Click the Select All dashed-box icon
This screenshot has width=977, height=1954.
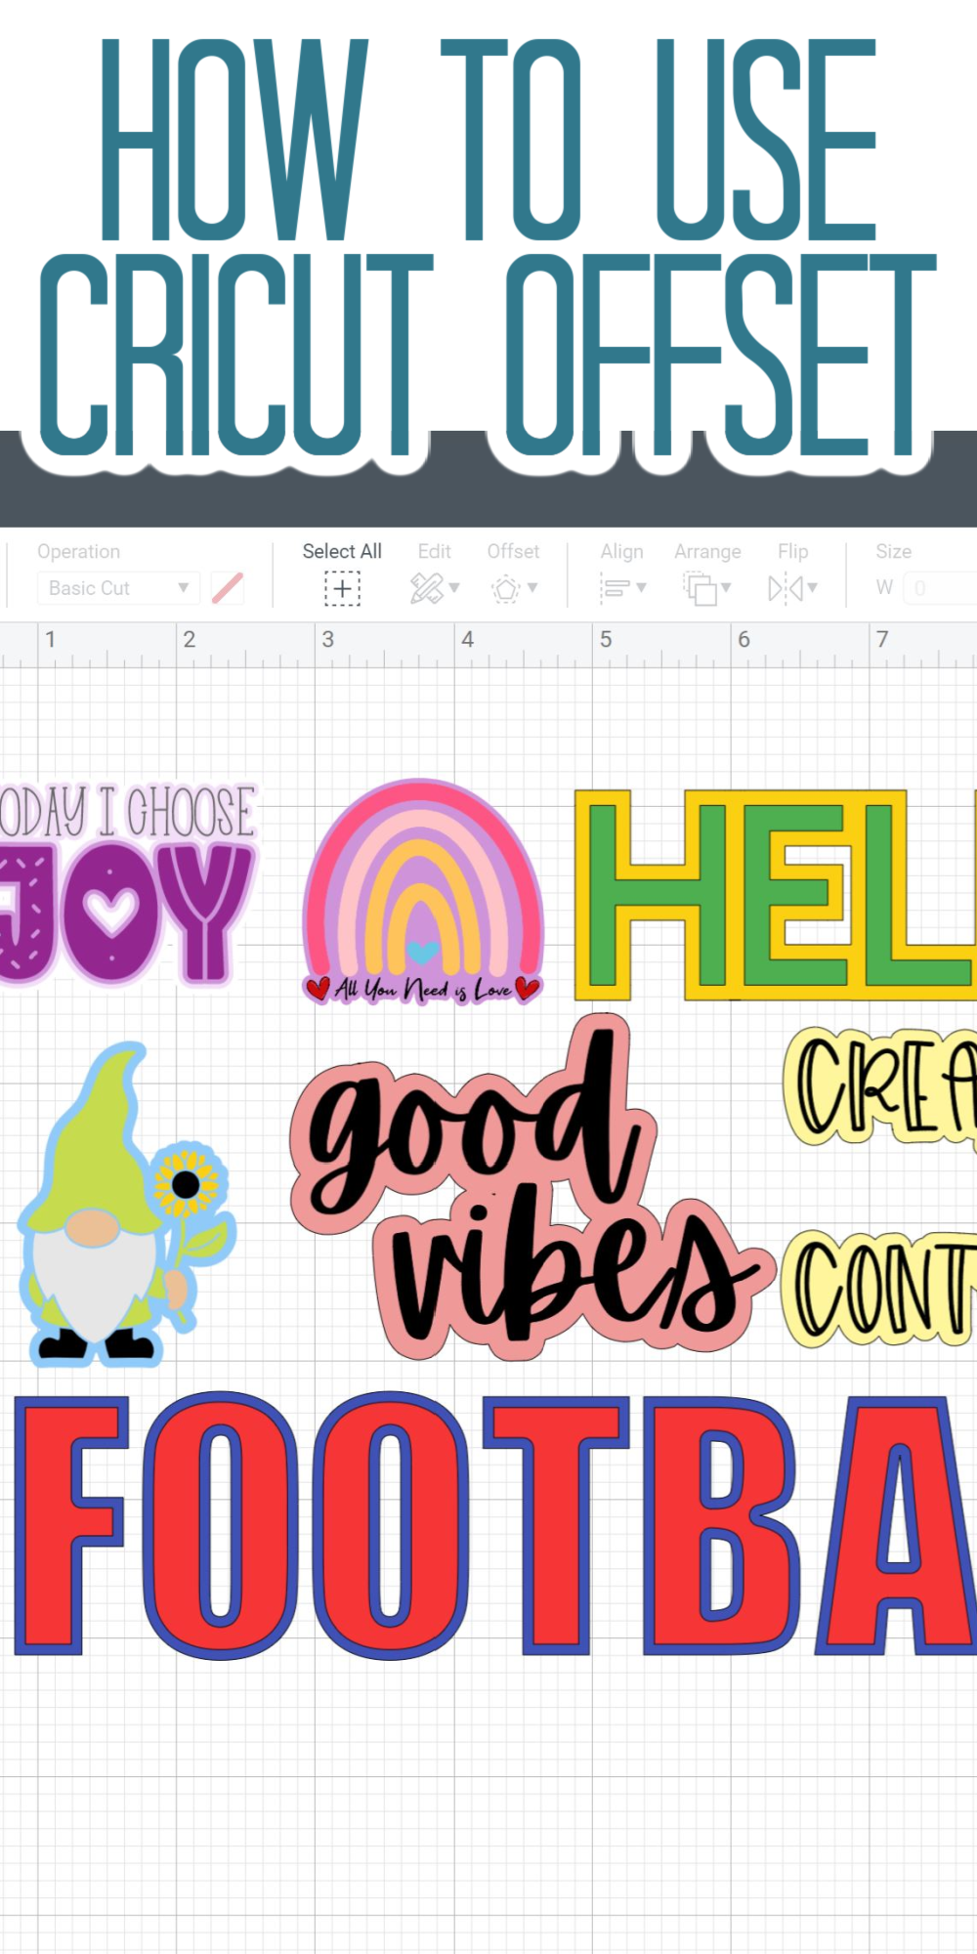click(342, 588)
